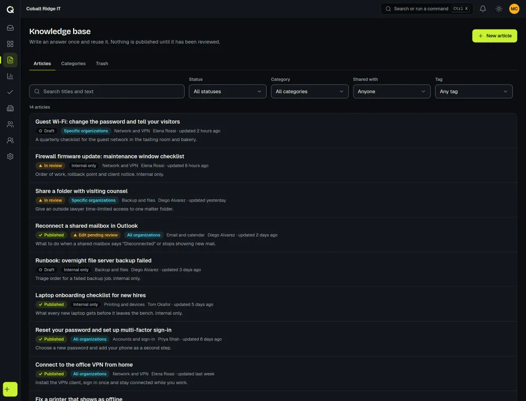Click the search icon in titles field
Screen dimensions: 526x401
[x=37, y=91]
